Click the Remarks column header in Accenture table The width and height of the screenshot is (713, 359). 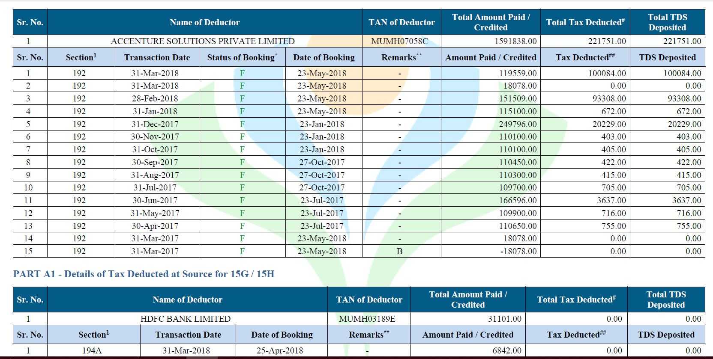coord(401,57)
